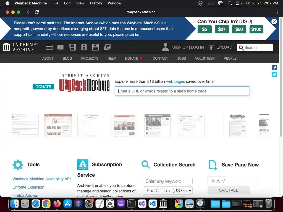This screenshot has height=212, width=283.
Task: Click the Upload arrow icon
Action: pyautogui.click(x=211, y=47)
